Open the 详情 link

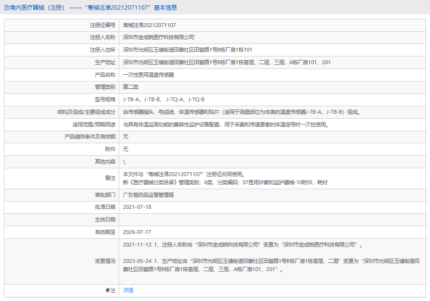(128, 290)
